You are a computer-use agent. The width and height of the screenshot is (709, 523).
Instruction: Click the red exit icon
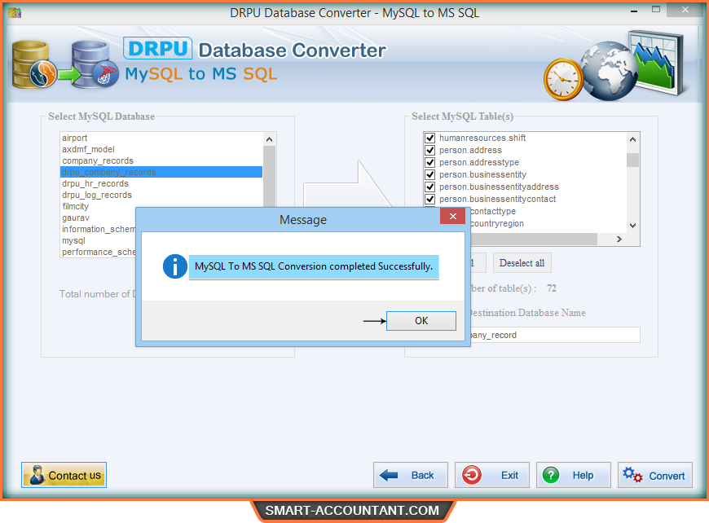click(x=472, y=475)
